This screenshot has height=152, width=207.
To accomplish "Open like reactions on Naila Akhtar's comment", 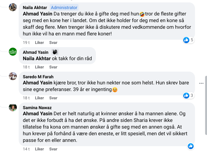I will 188,40.
